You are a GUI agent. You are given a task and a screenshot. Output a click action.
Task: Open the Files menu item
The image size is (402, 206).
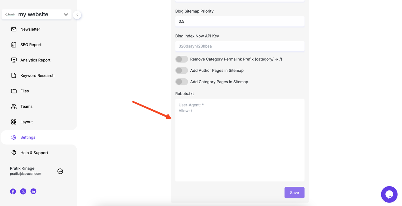tap(24, 91)
